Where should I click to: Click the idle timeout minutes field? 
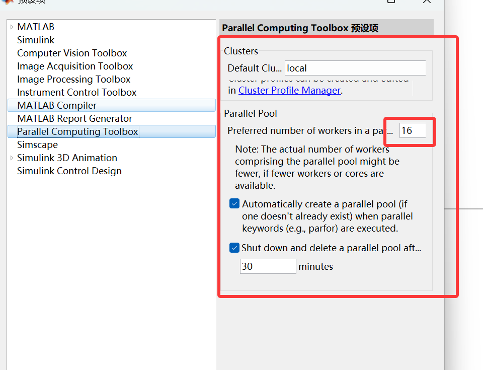tap(268, 266)
